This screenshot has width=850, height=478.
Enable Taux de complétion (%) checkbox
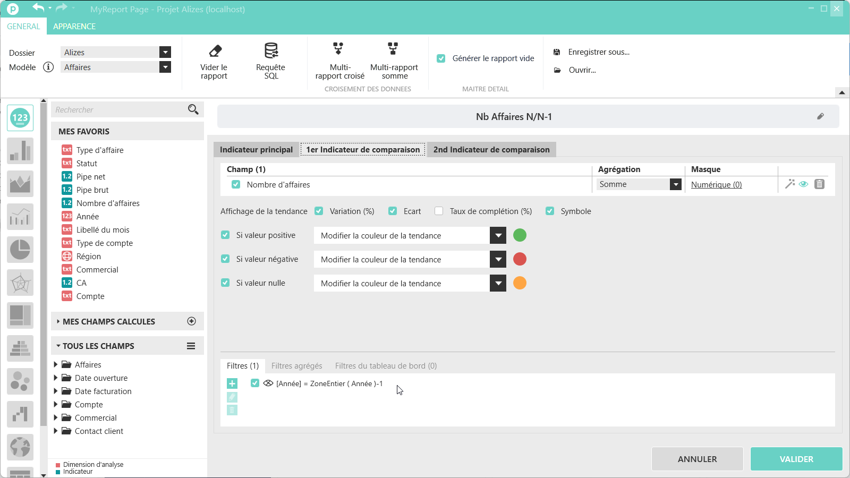439,211
